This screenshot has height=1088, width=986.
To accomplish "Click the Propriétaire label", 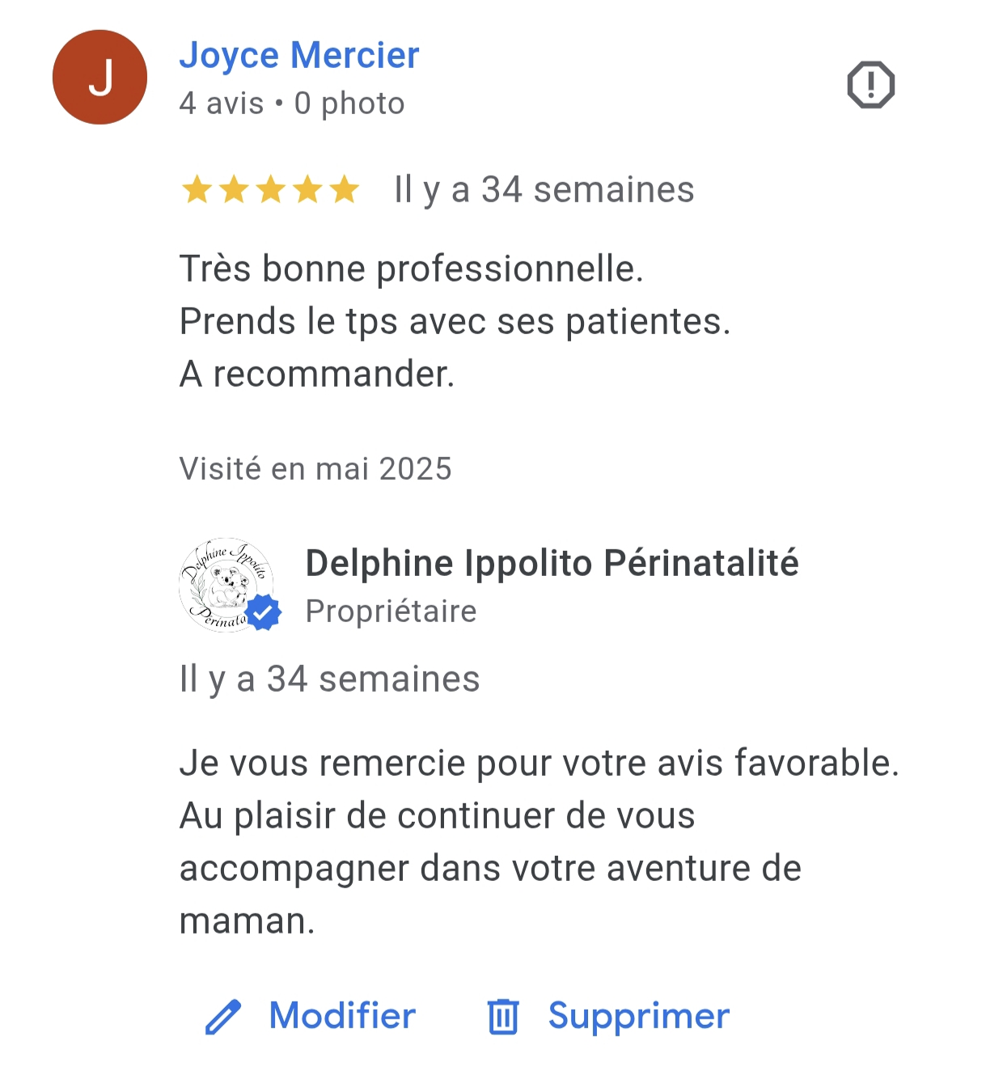I will (391, 612).
